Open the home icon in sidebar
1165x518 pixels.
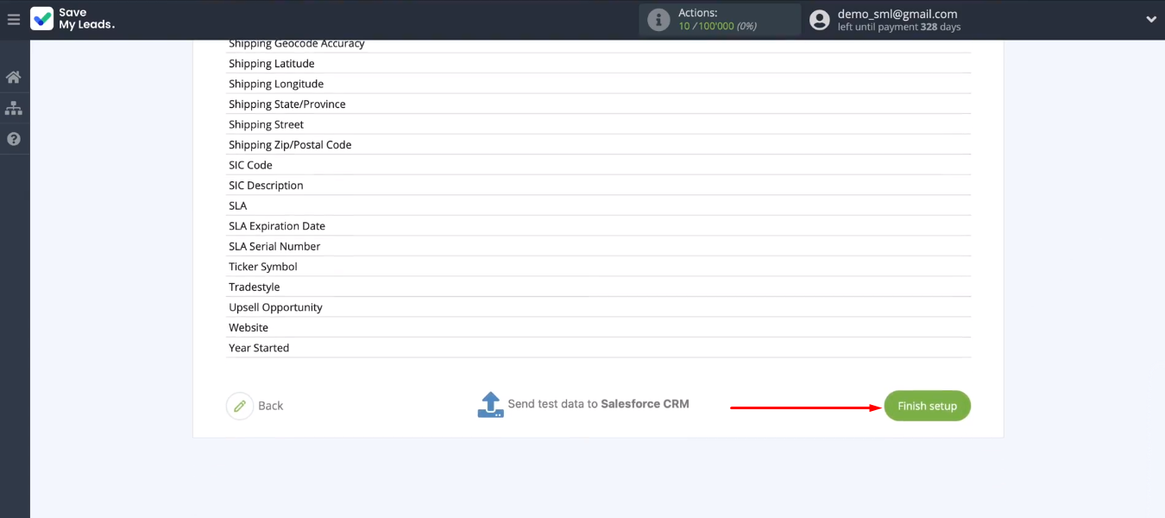click(x=13, y=78)
